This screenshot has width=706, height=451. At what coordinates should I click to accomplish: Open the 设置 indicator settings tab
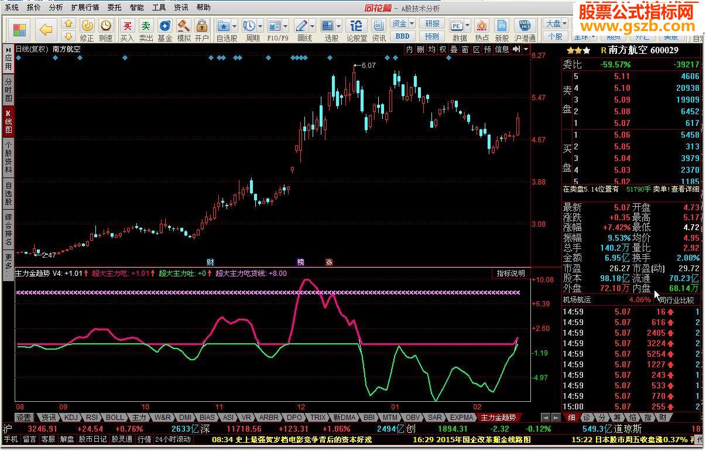(23, 418)
